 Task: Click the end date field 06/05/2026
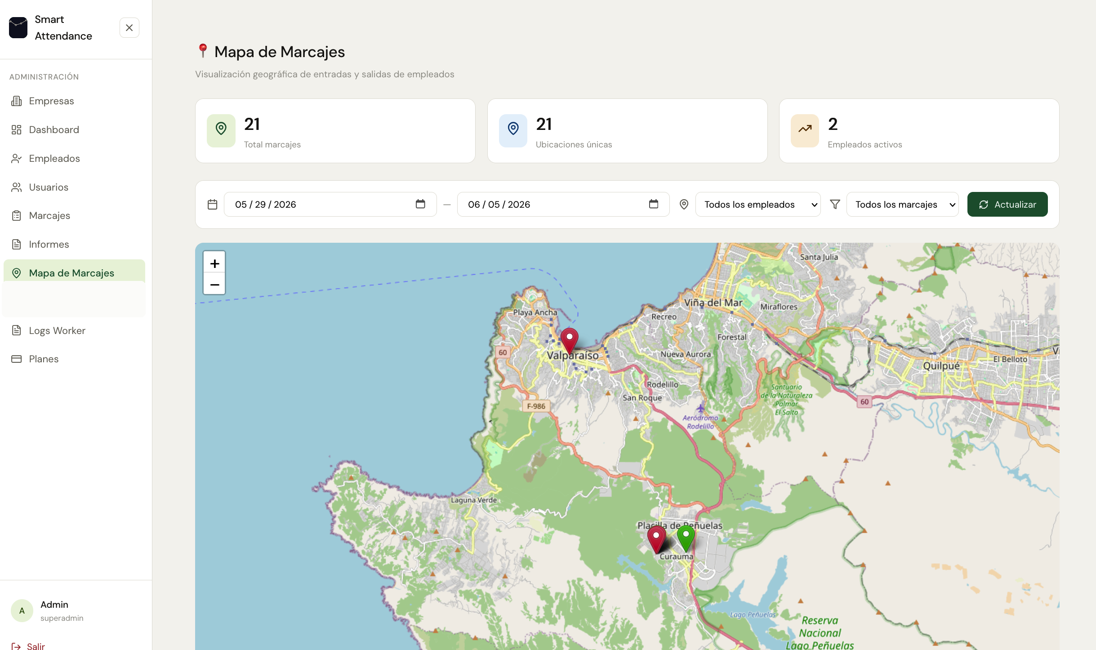[563, 205]
